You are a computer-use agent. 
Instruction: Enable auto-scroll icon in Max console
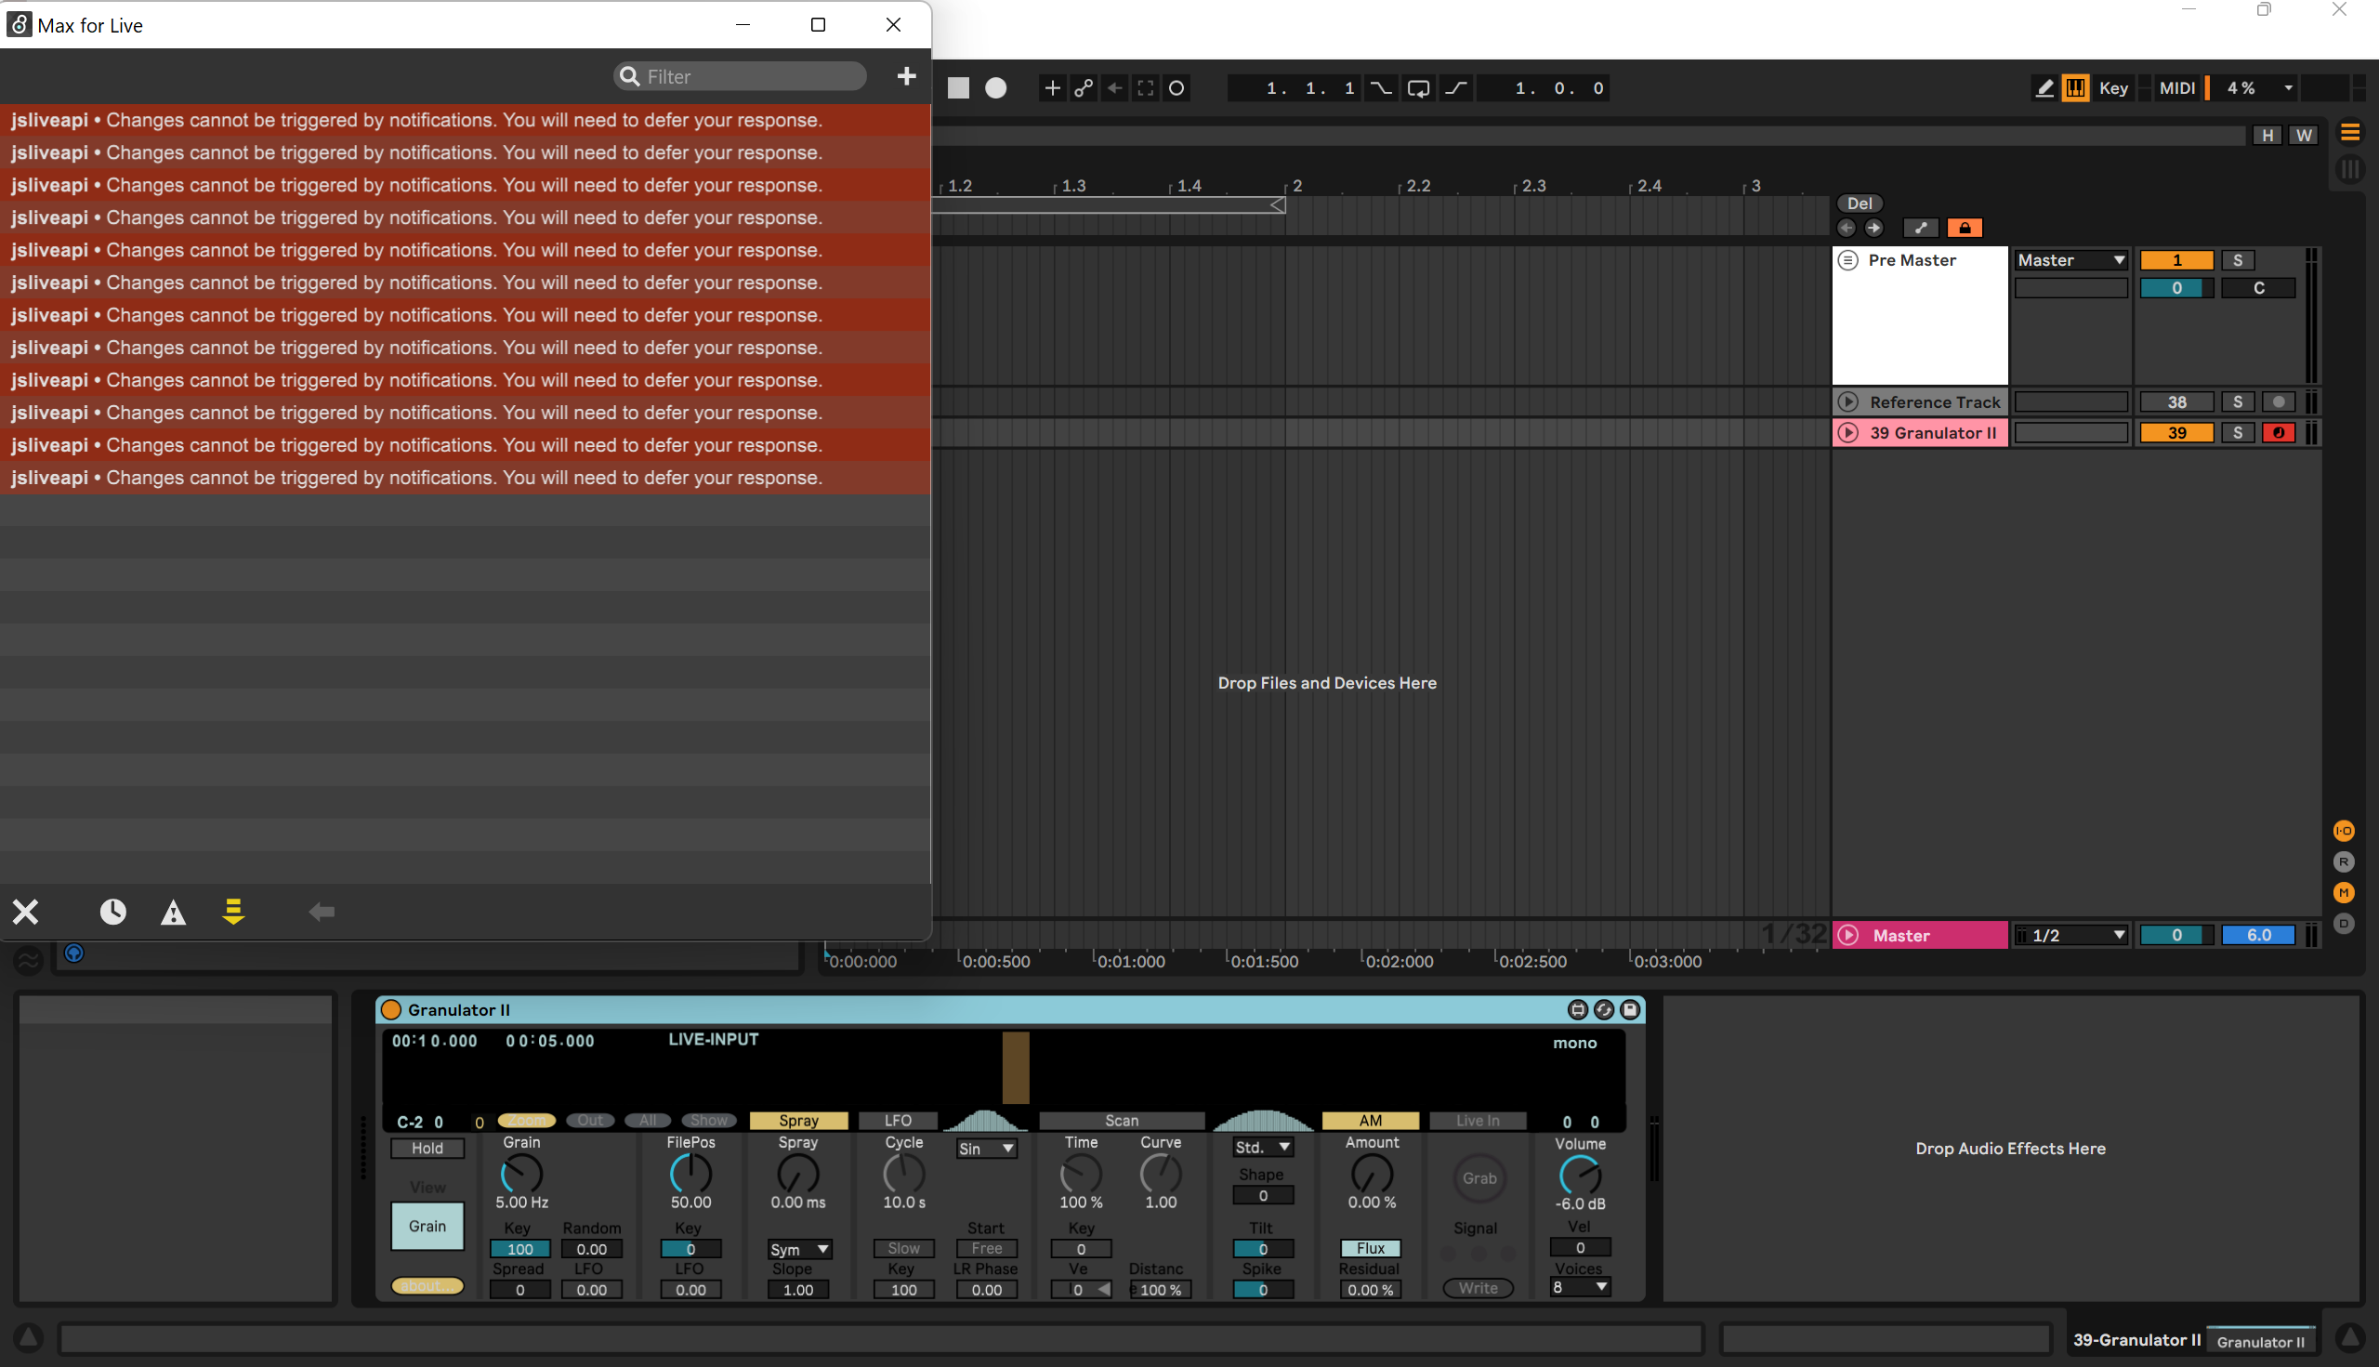coord(233,912)
